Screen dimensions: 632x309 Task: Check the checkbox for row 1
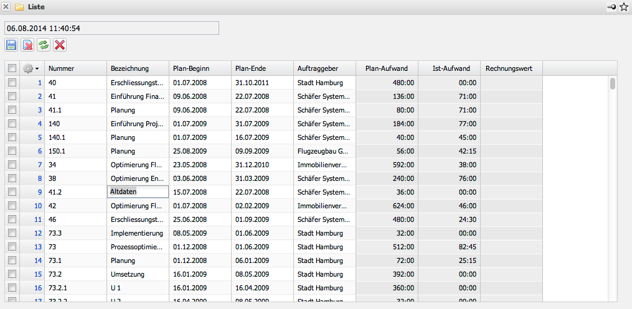pos(12,82)
